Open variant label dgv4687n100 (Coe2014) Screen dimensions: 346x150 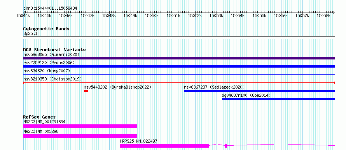[x=246, y=95]
